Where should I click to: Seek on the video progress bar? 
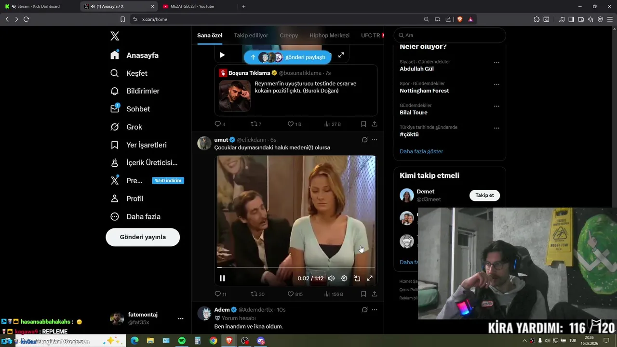[x=296, y=267]
